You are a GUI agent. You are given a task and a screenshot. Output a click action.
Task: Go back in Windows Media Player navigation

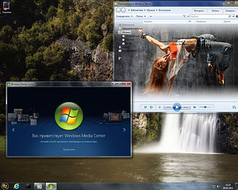[118, 10]
